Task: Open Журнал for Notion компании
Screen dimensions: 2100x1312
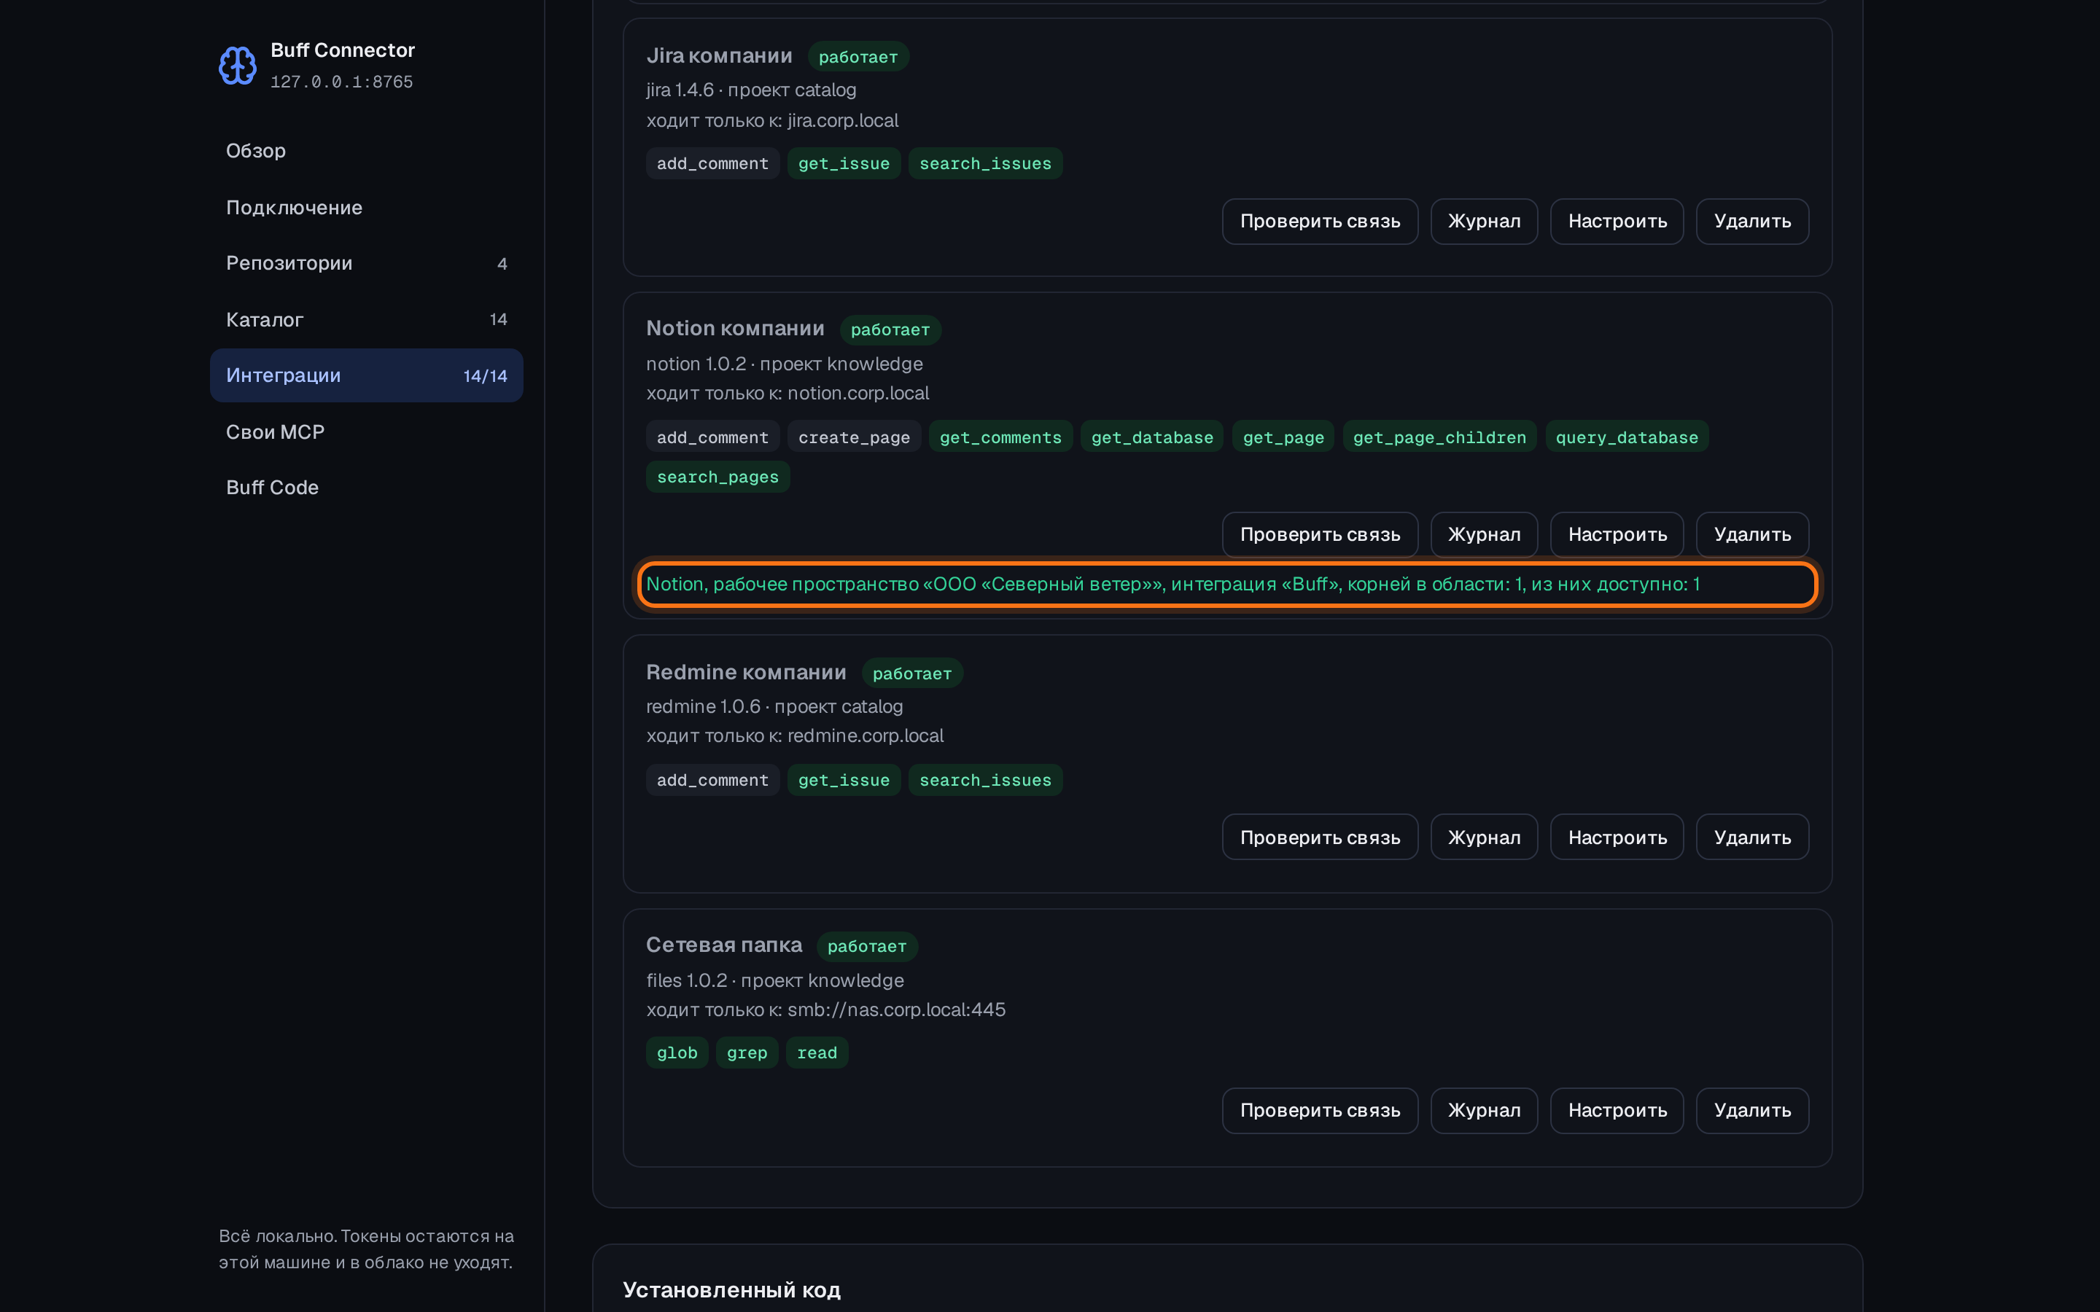Action: (1484, 534)
